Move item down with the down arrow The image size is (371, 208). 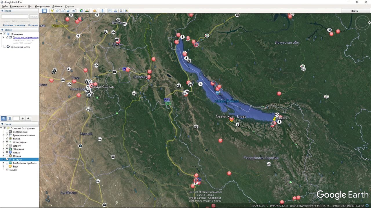click(28, 118)
